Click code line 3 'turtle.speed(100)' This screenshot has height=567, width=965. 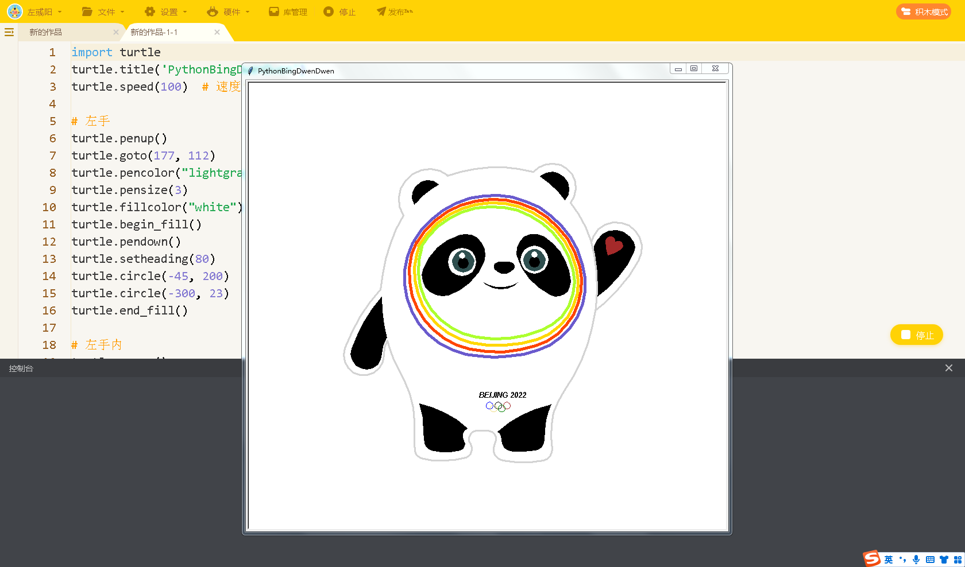click(130, 87)
